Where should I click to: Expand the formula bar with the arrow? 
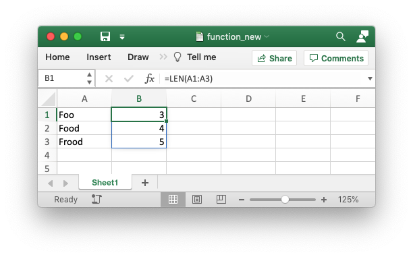pyautogui.click(x=370, y=78)
